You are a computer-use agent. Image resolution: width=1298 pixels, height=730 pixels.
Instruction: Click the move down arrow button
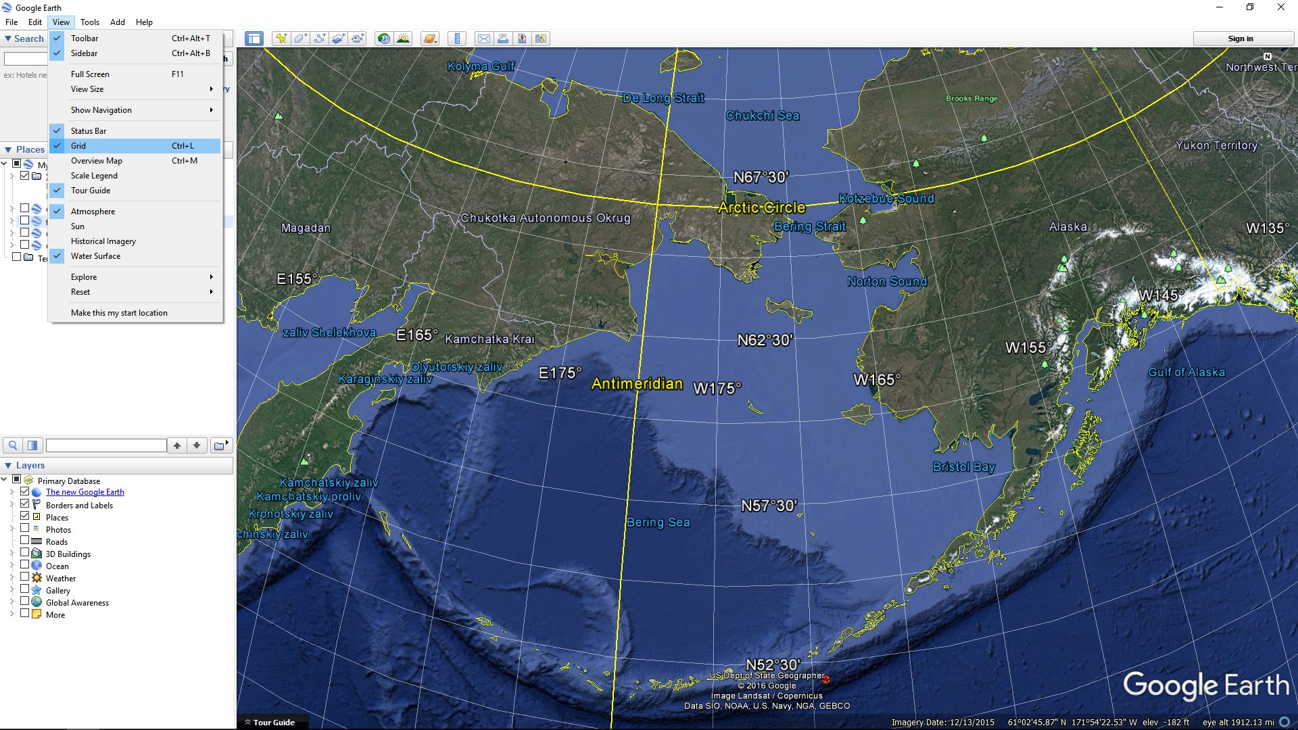(x=197, y=445)
